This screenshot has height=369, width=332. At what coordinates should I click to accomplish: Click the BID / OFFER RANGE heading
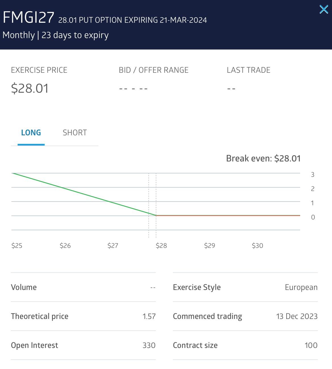(x=153, y=70)
